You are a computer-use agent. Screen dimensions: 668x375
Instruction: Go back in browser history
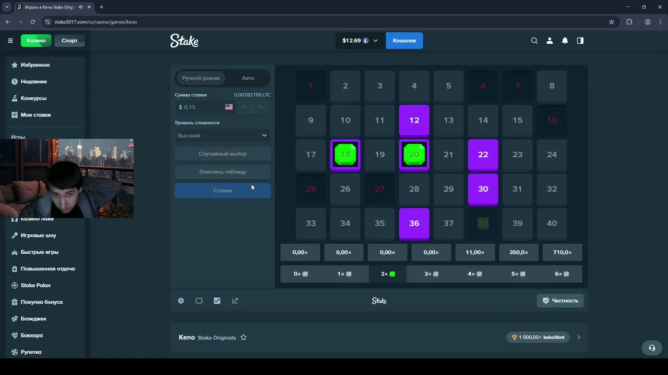(x=7, y=22)
